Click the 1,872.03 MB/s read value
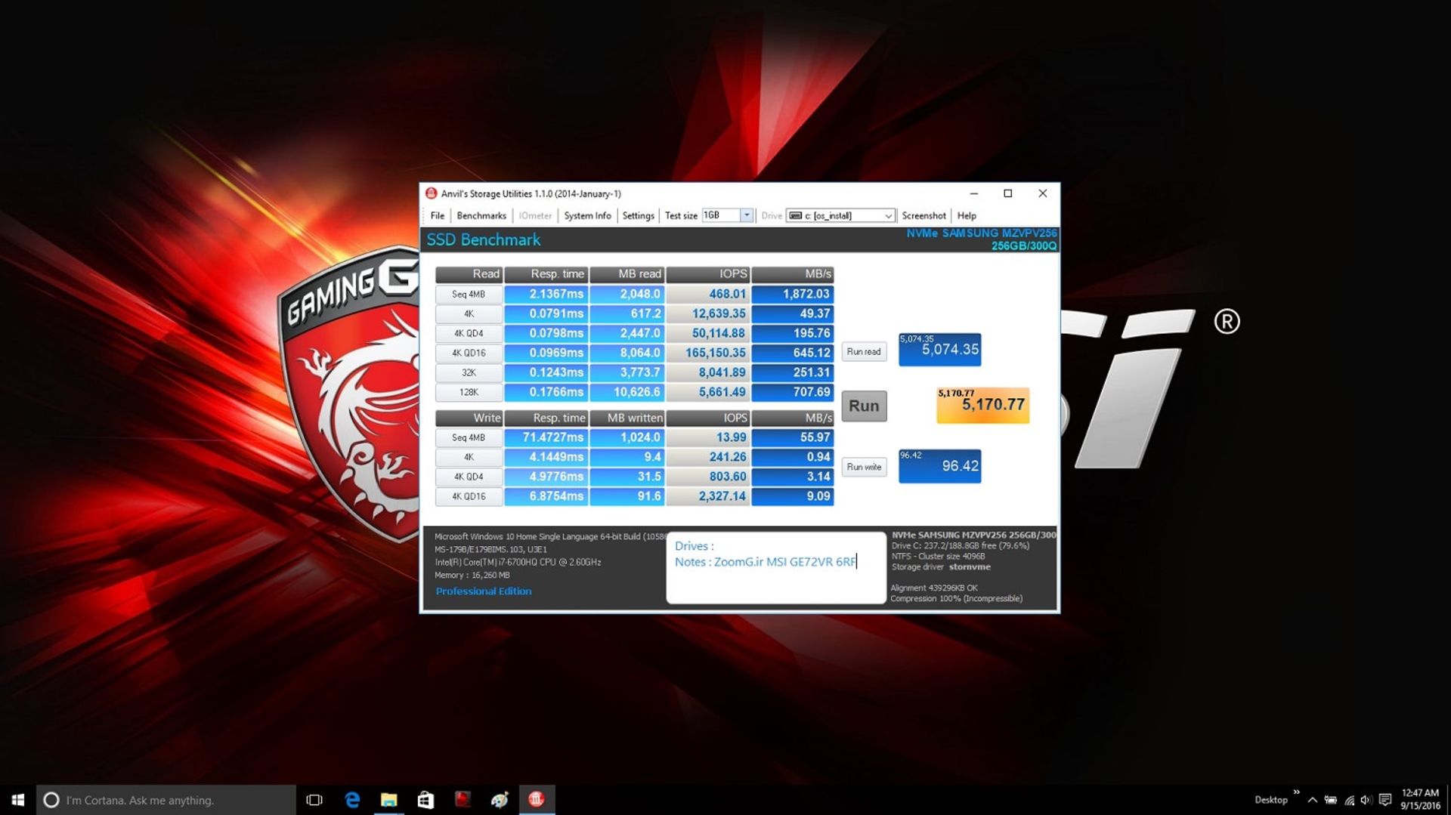Screen dimensions: 1451x815 [x=792, y=295]
